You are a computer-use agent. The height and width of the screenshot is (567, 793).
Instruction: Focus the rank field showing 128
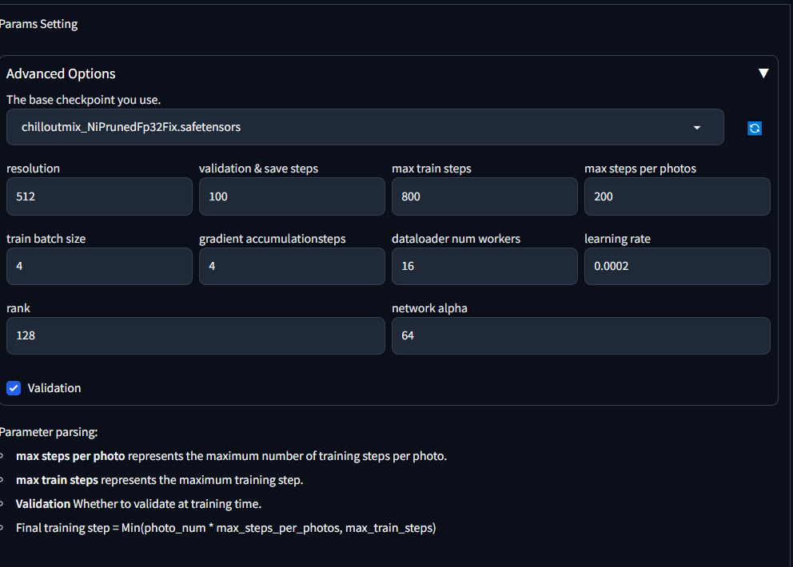[x=196, y=335]
